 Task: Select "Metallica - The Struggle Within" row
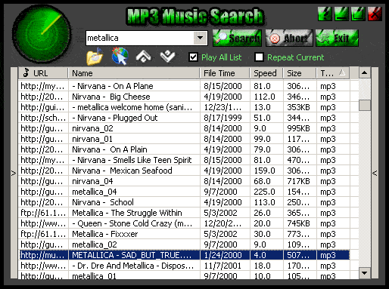184,213
